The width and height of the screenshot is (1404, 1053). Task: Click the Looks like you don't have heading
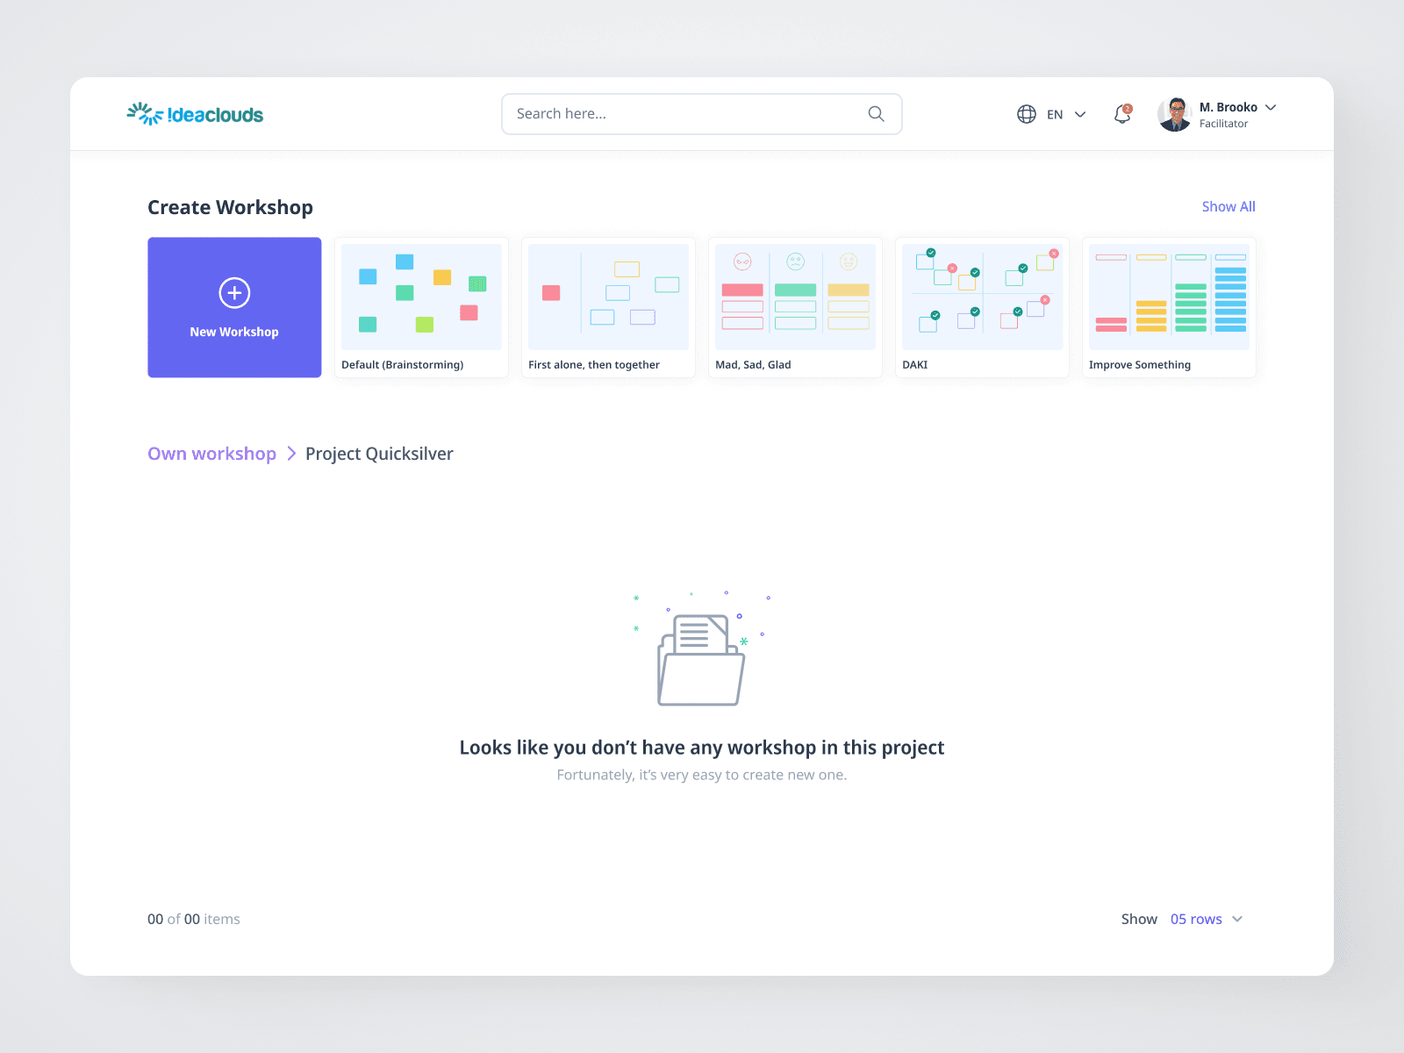[x=702, y=748]
